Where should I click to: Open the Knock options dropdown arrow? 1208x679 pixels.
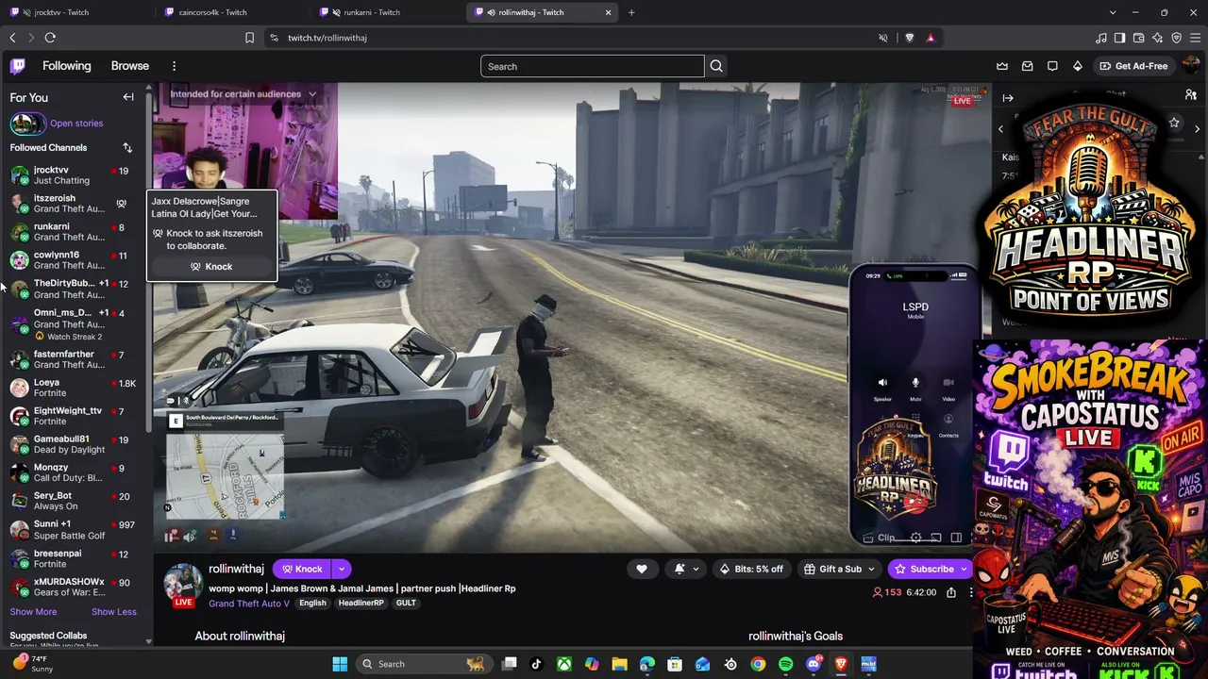click(342, 569)
